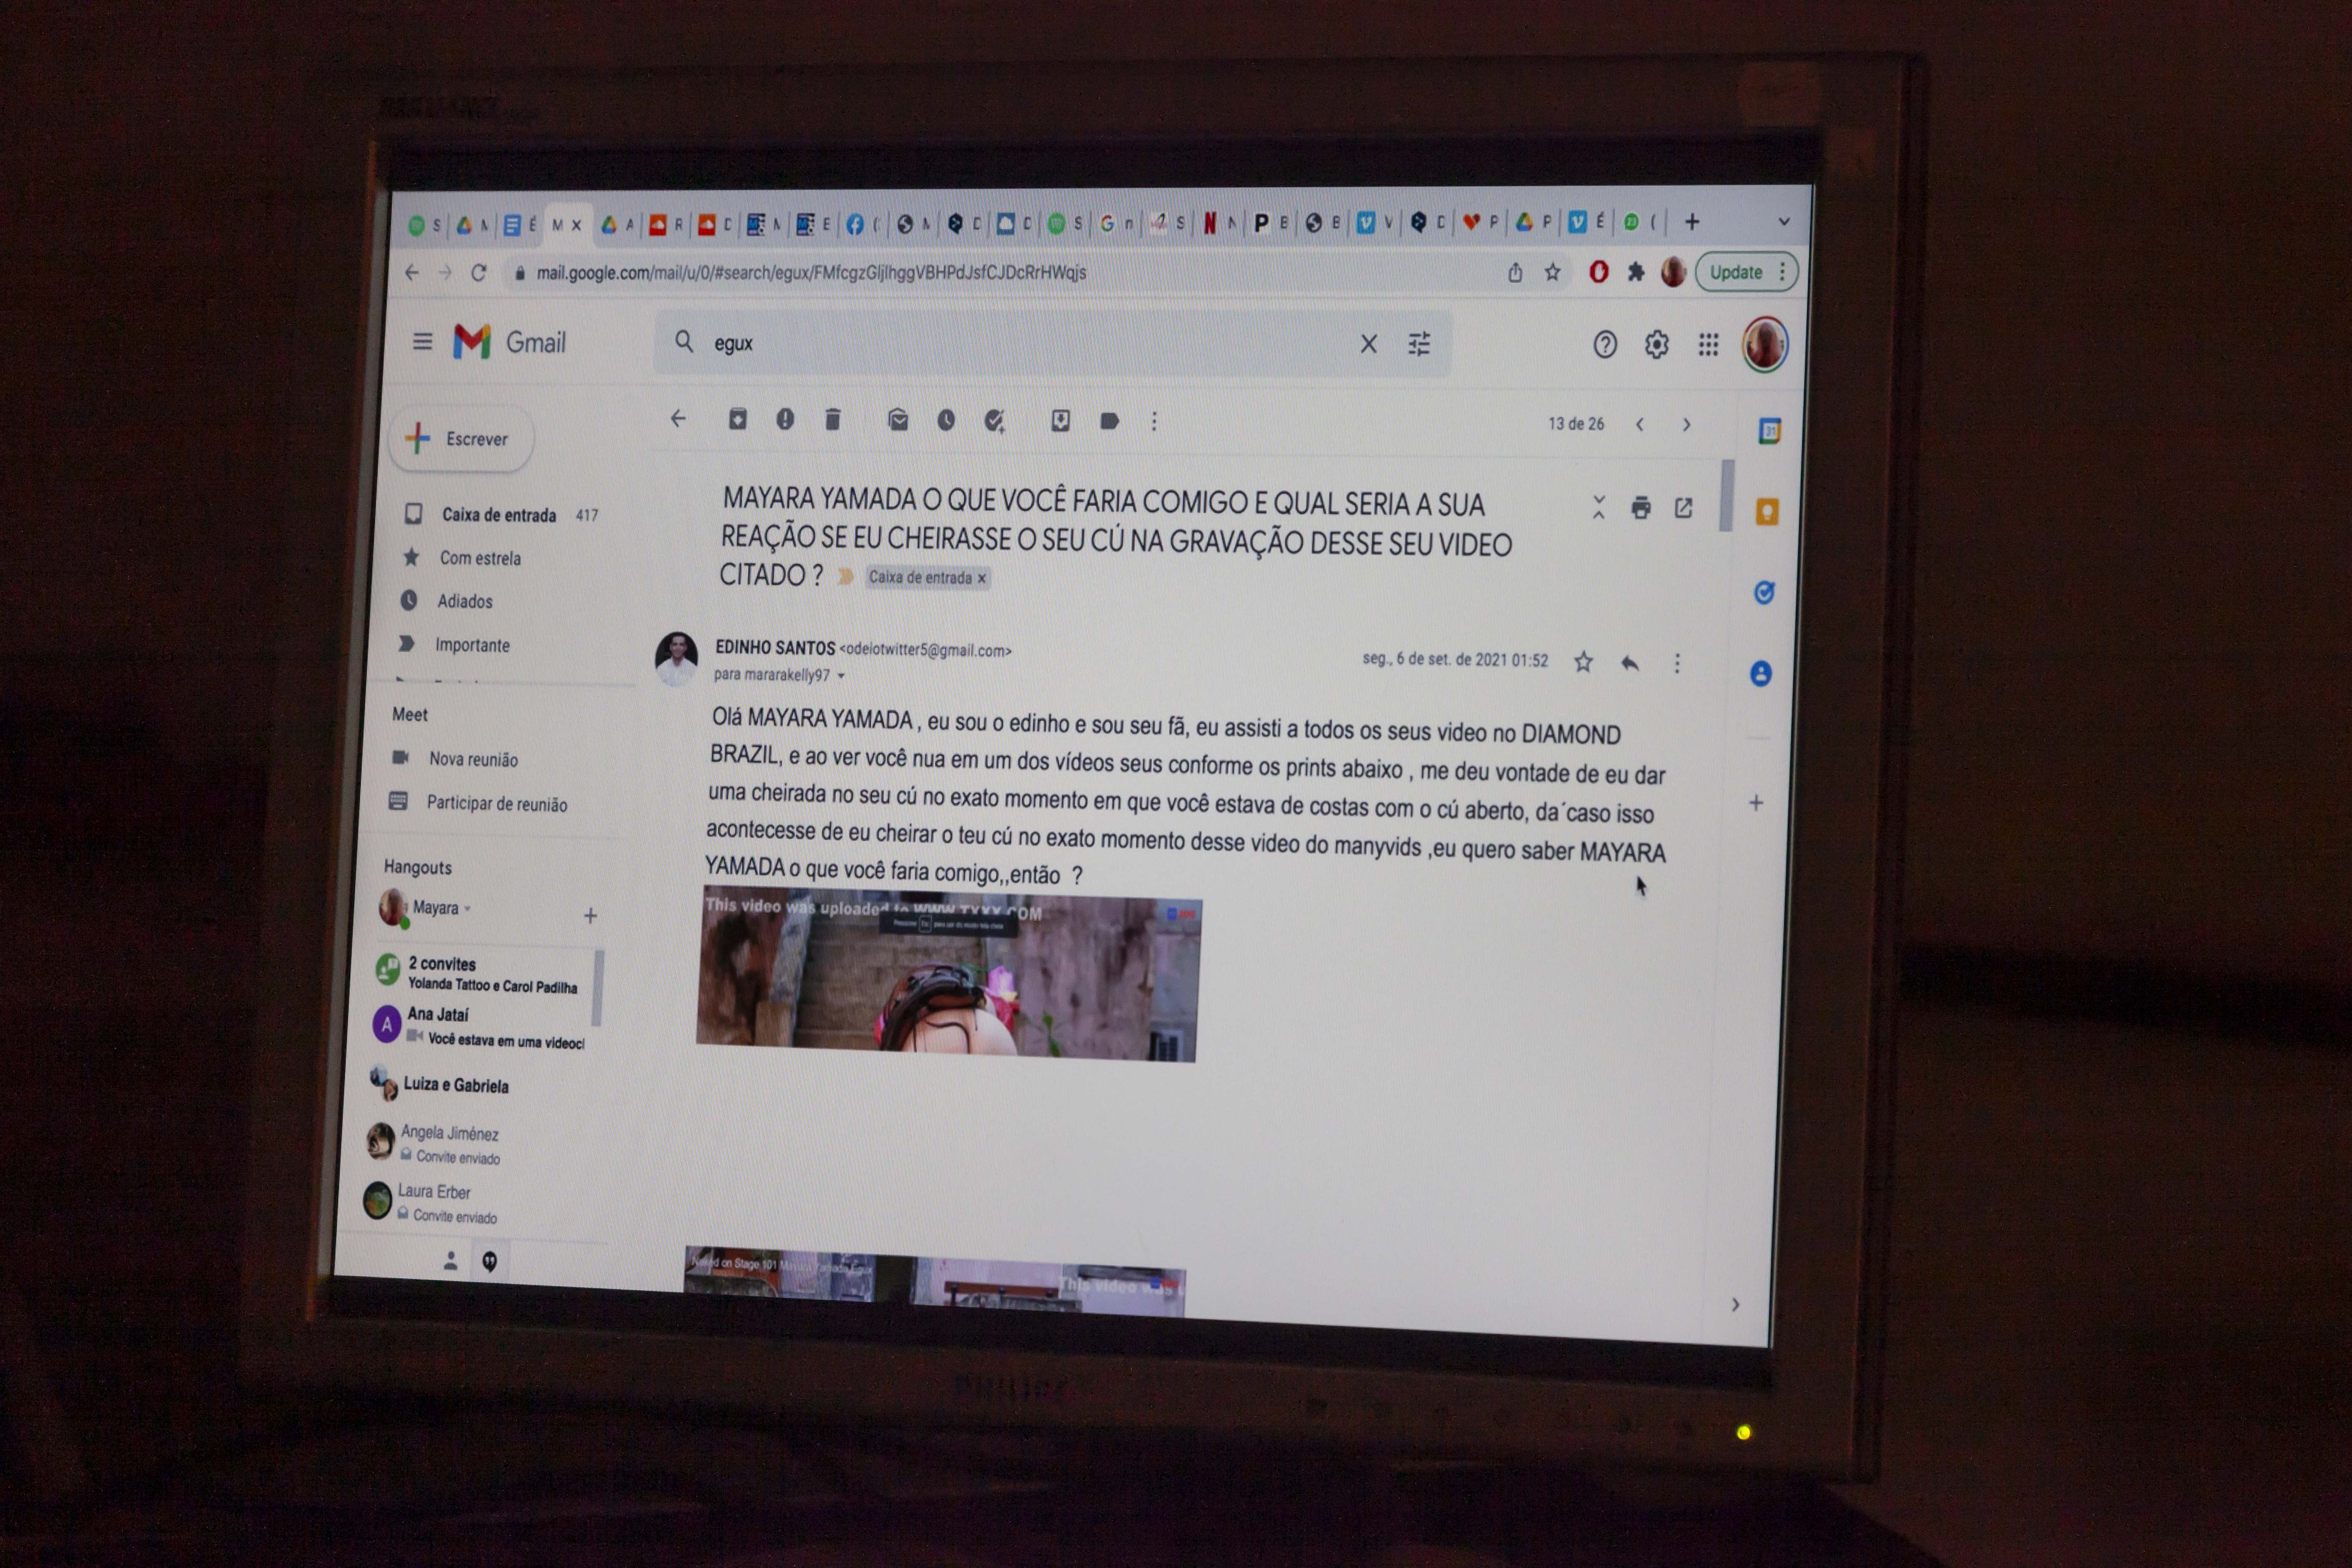Print this conversation
This screenshot has height=1568, width=2352.
[x=1641, y=508]
